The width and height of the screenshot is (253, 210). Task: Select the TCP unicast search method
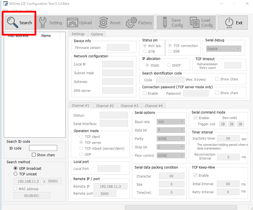(x=15, y=174)
